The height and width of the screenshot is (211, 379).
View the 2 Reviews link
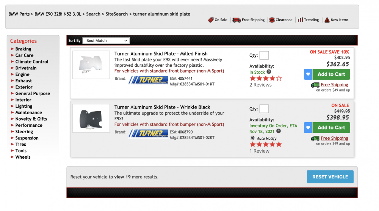260,85
